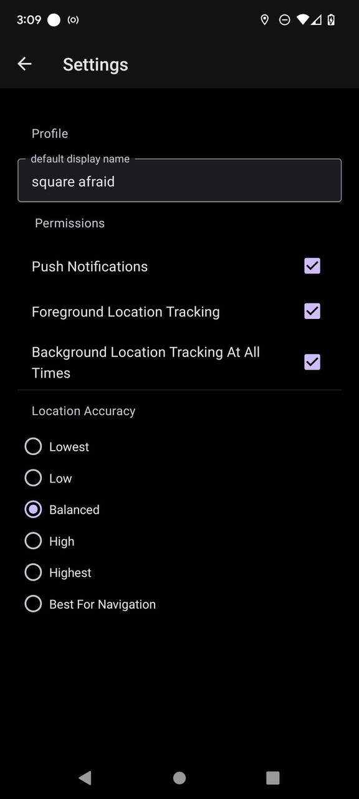Click the back arrow in Settings header
Image resolution: width=359 pixels, height=799 pixels.
tap(24, 64)
